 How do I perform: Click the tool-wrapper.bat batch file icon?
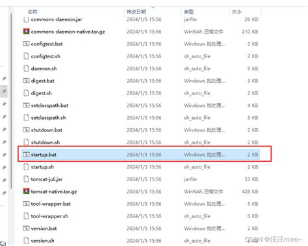26,204
